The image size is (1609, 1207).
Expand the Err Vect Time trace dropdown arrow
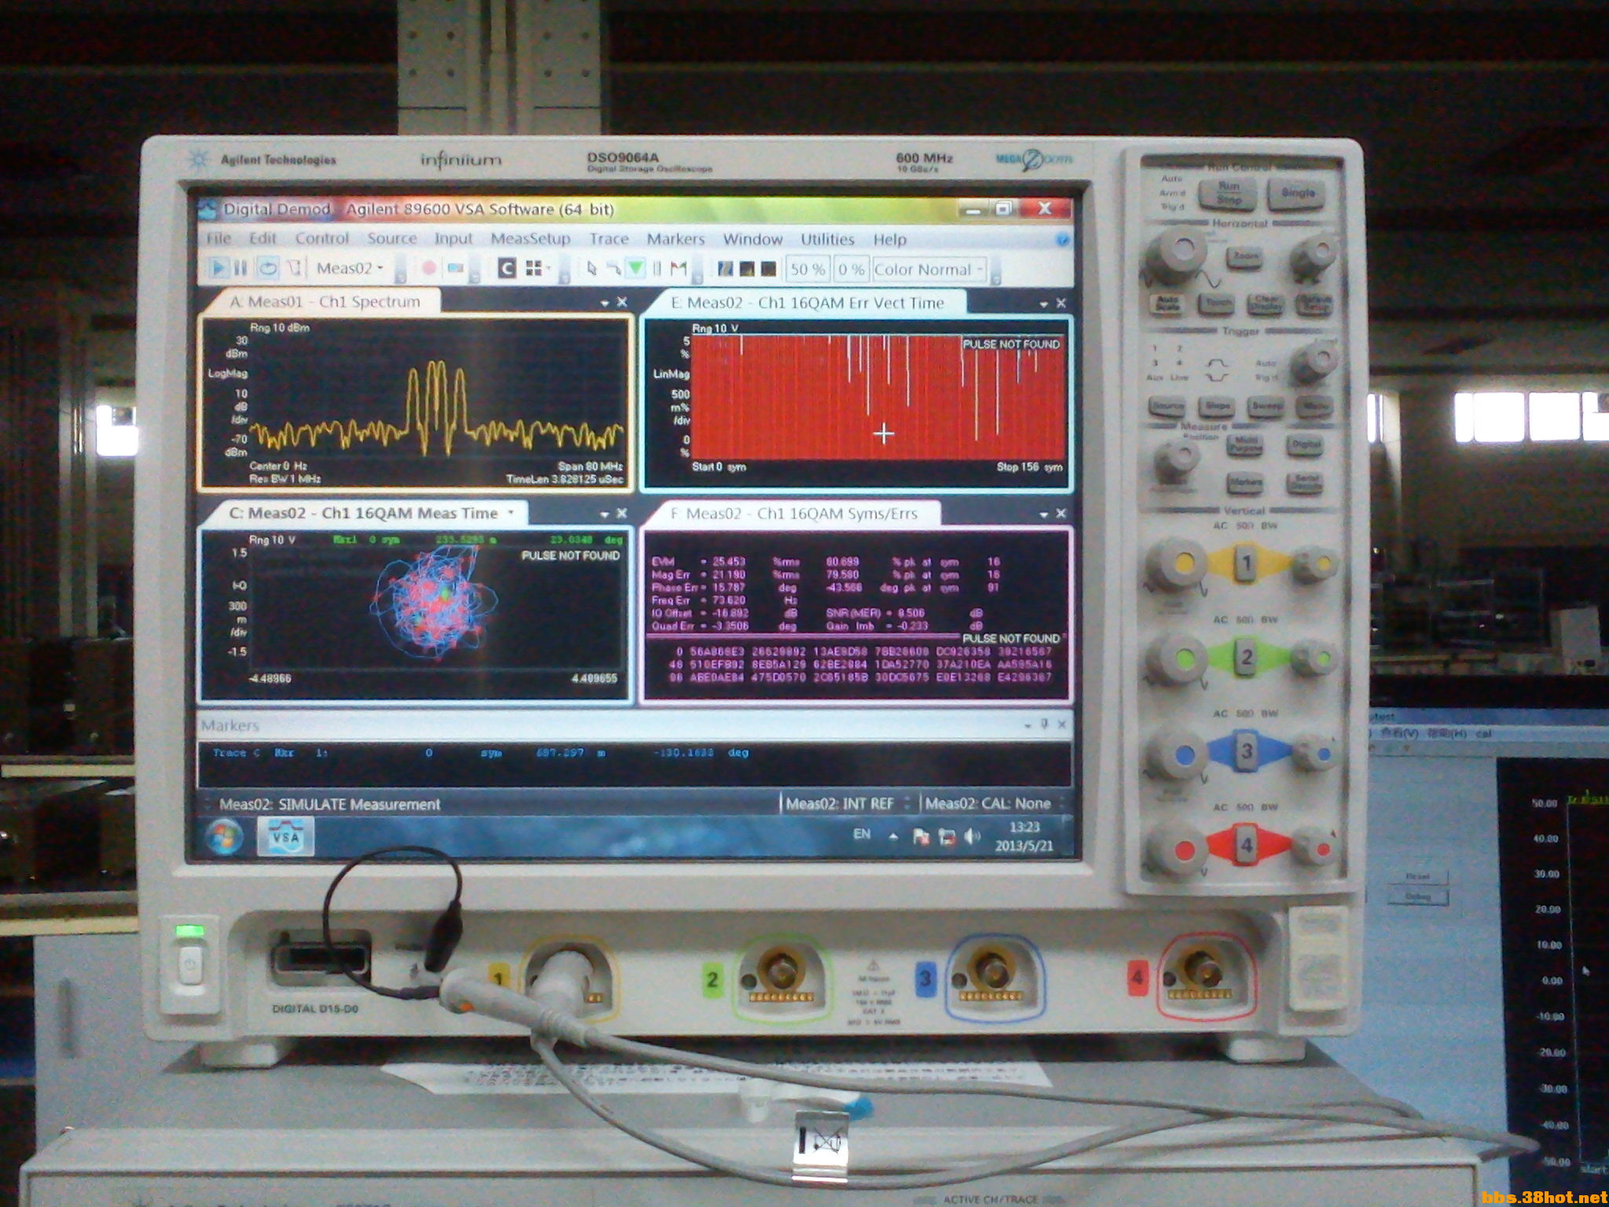1043,303
